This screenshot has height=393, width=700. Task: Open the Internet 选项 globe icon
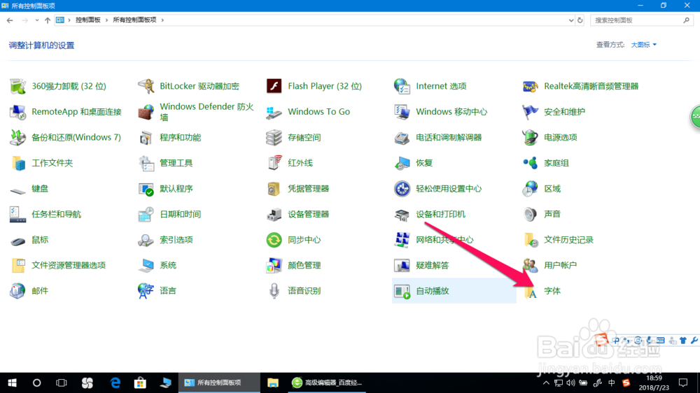[402, 86]
